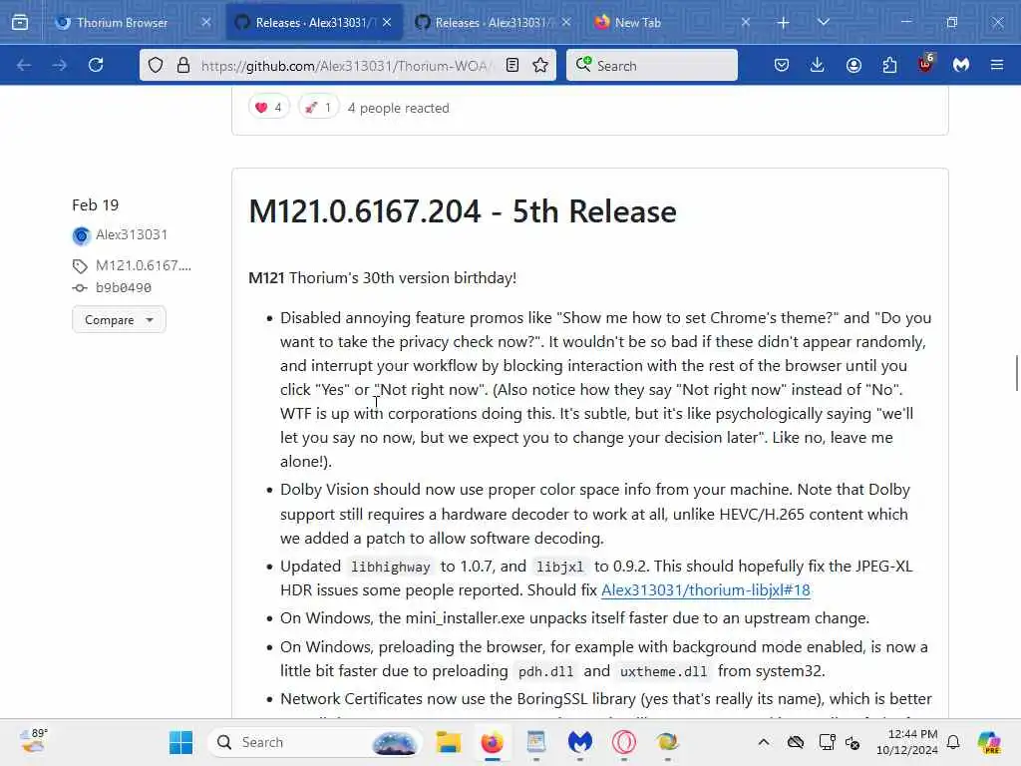Viewport: 1021px width, 766px height.
Task: Reload the current page
Action: coord(96,65)
